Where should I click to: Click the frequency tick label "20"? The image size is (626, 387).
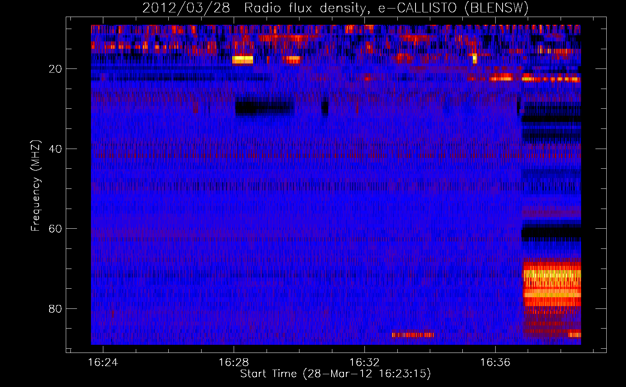[x=56, y=69]
